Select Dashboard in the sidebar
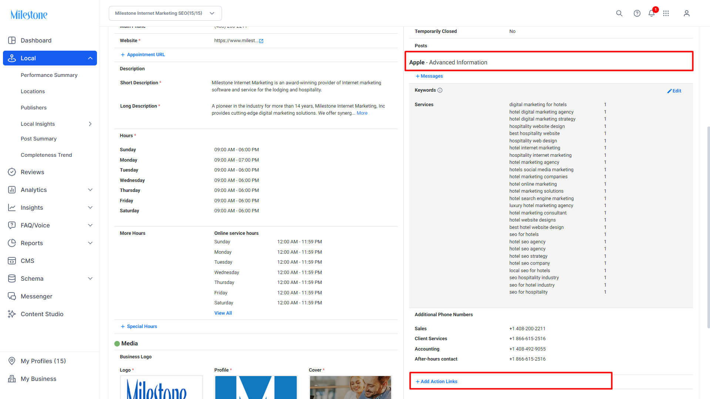This screenshot has height=399, width=710. pos(36,40)
